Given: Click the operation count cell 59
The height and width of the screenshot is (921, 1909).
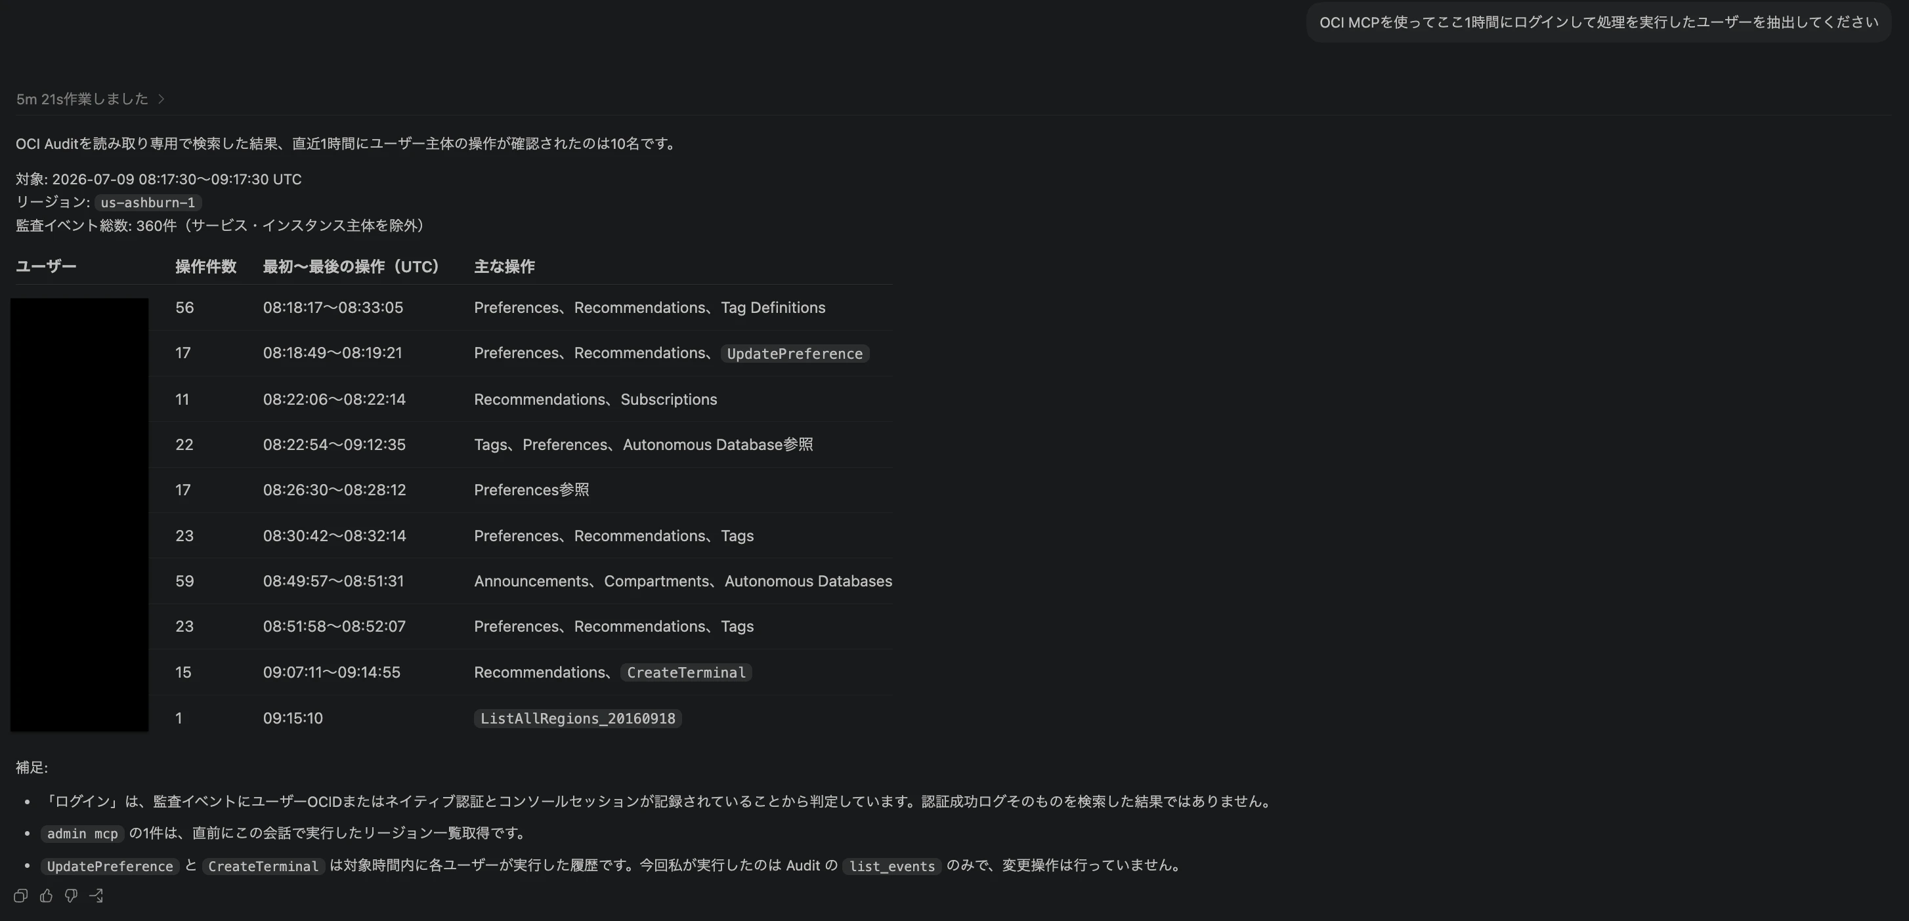Looking at the screenshot, I should click(x=184, y=581).
